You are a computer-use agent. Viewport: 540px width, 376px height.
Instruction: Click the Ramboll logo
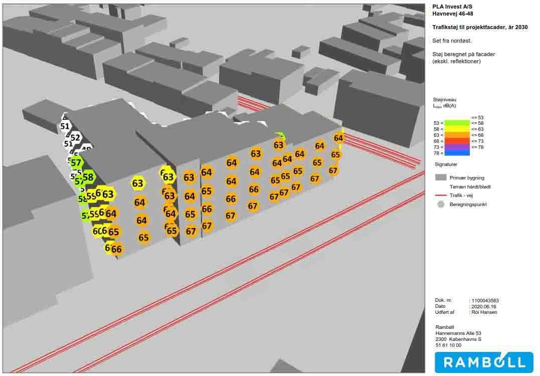click(x=484, y=362)
